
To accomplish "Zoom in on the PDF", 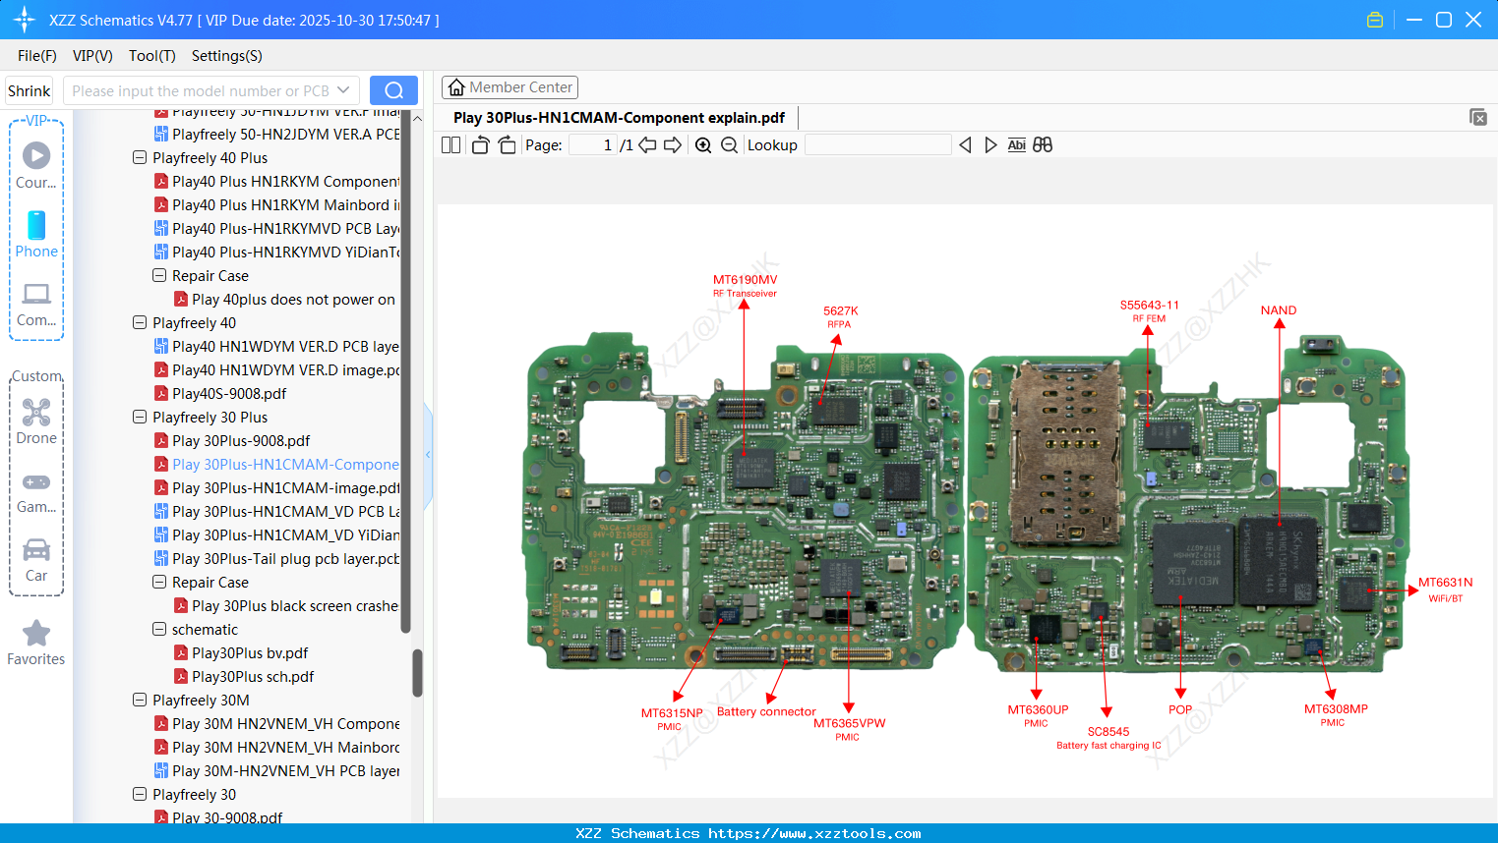I will (703, 145).
